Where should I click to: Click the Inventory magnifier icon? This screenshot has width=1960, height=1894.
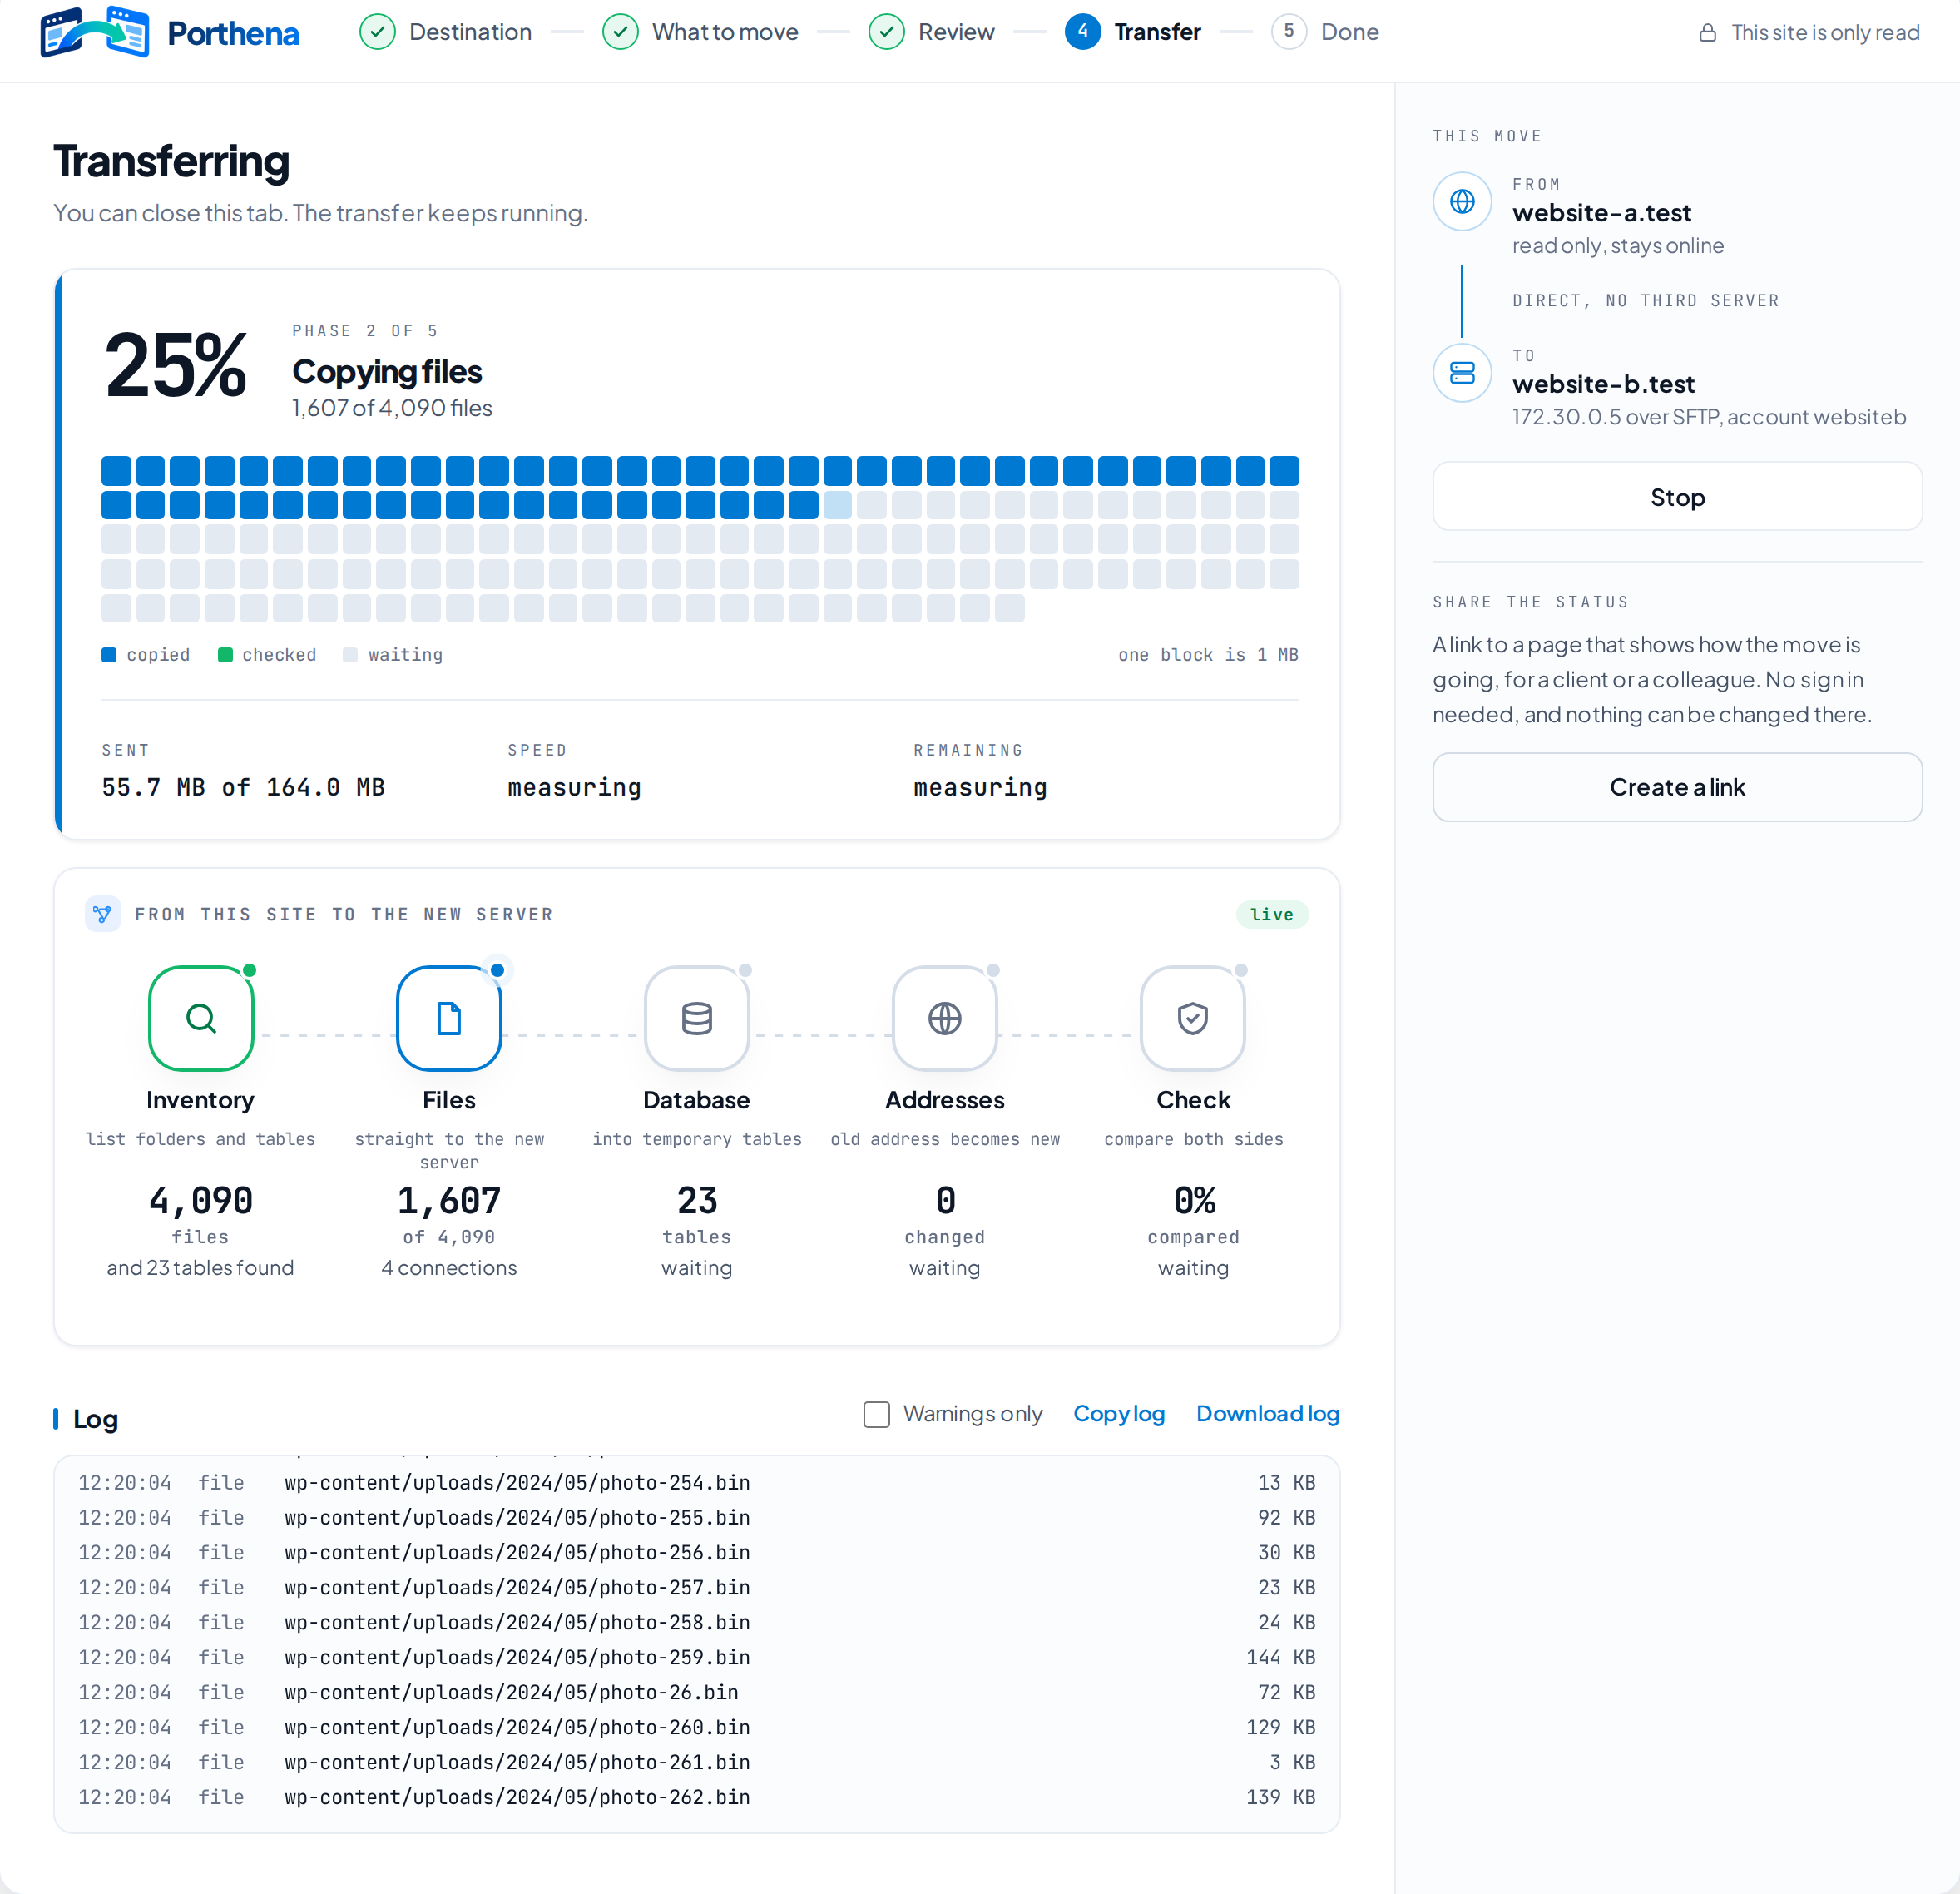pyautogui.click(x=201, y=1018)
